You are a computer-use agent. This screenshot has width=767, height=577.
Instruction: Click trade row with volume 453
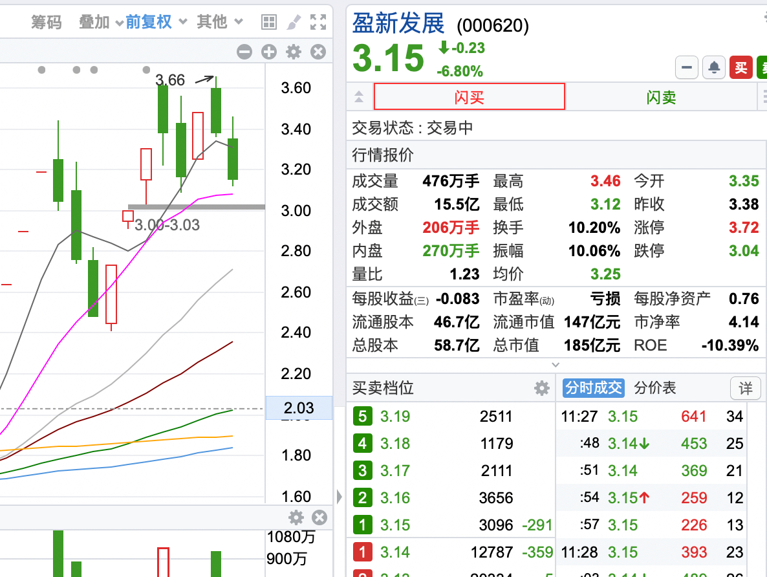point(651,443)
